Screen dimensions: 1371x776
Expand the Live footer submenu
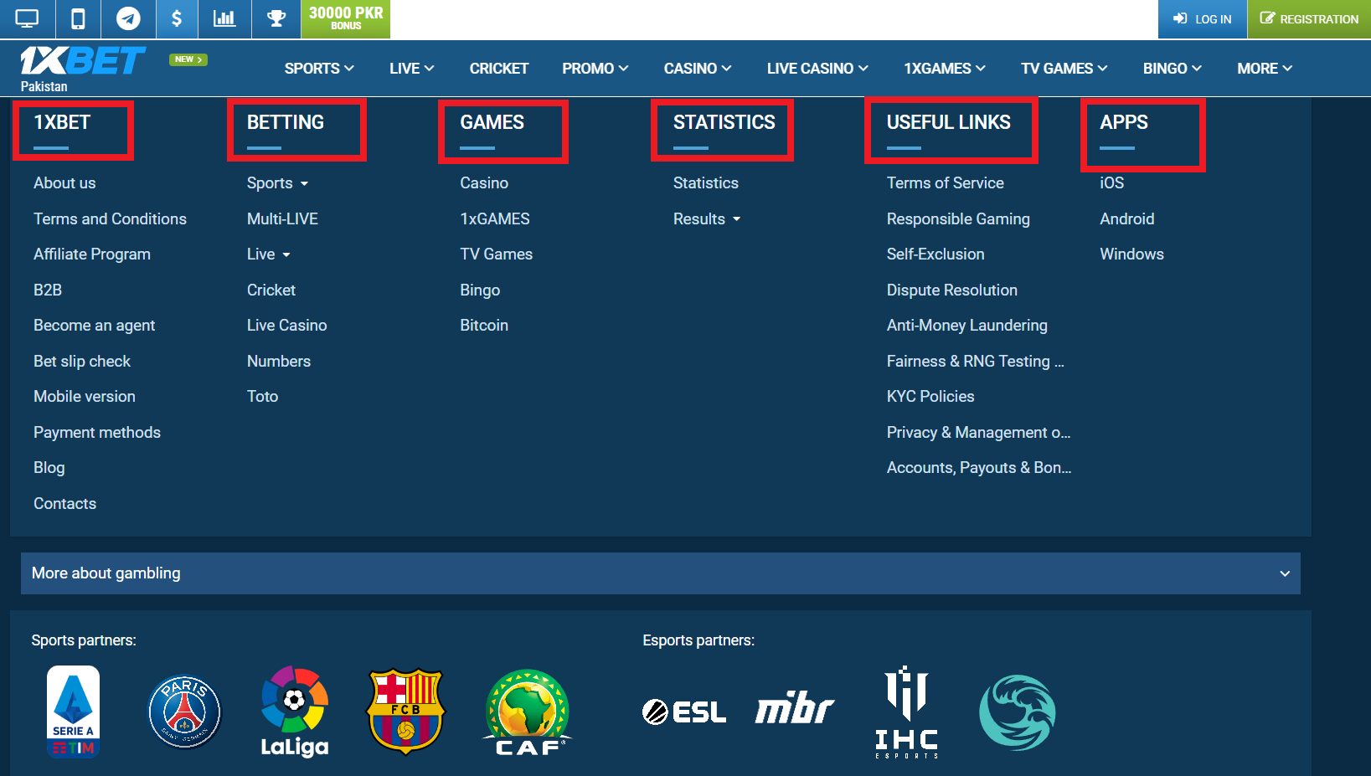pyautogui.click(x=269, y=254)
